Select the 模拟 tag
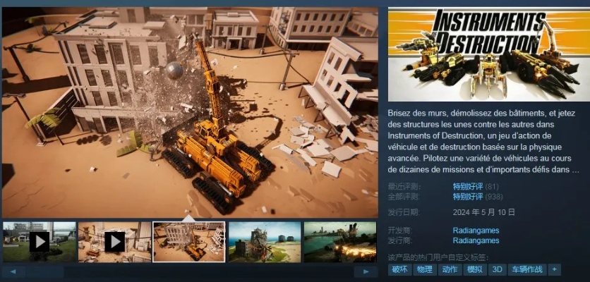 point(475,269)
